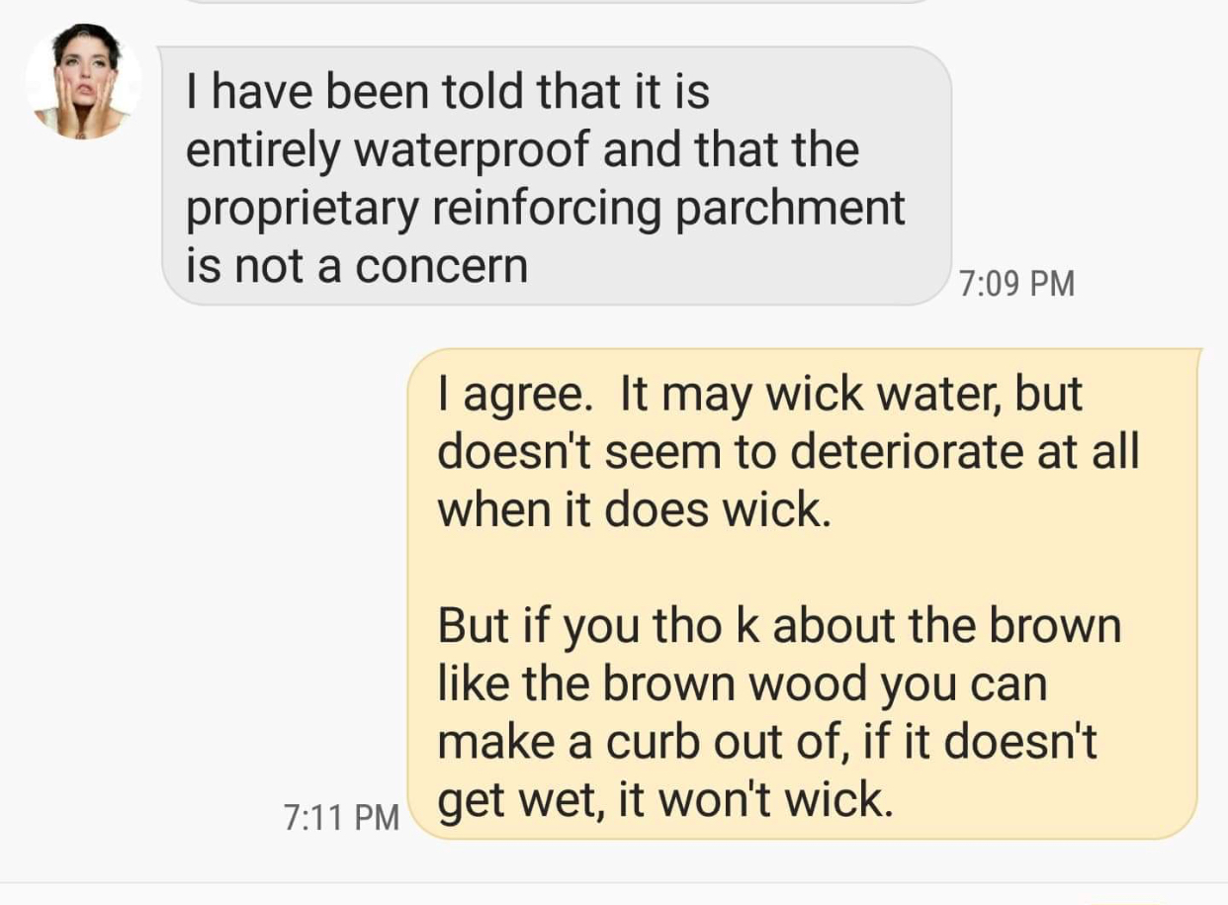Open the sender's profile avatar

[83, 81]
